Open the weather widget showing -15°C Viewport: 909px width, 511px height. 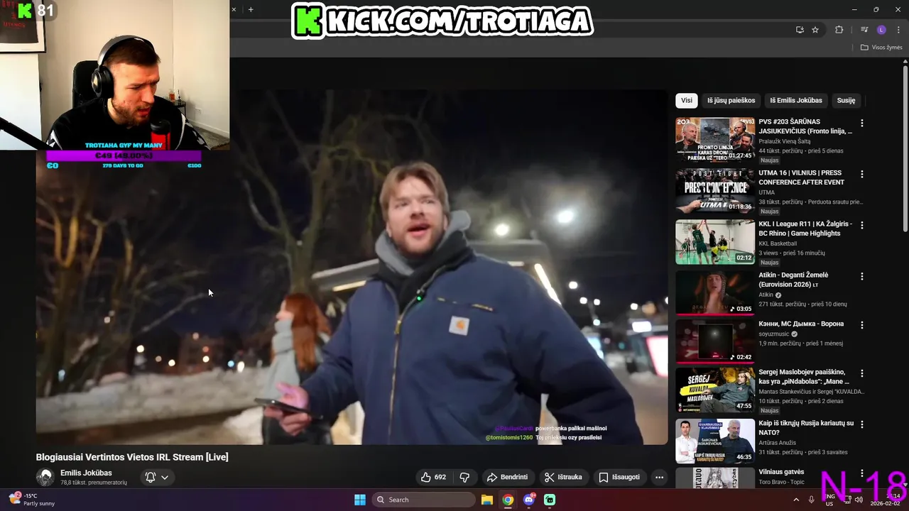[x=31, y=500]
